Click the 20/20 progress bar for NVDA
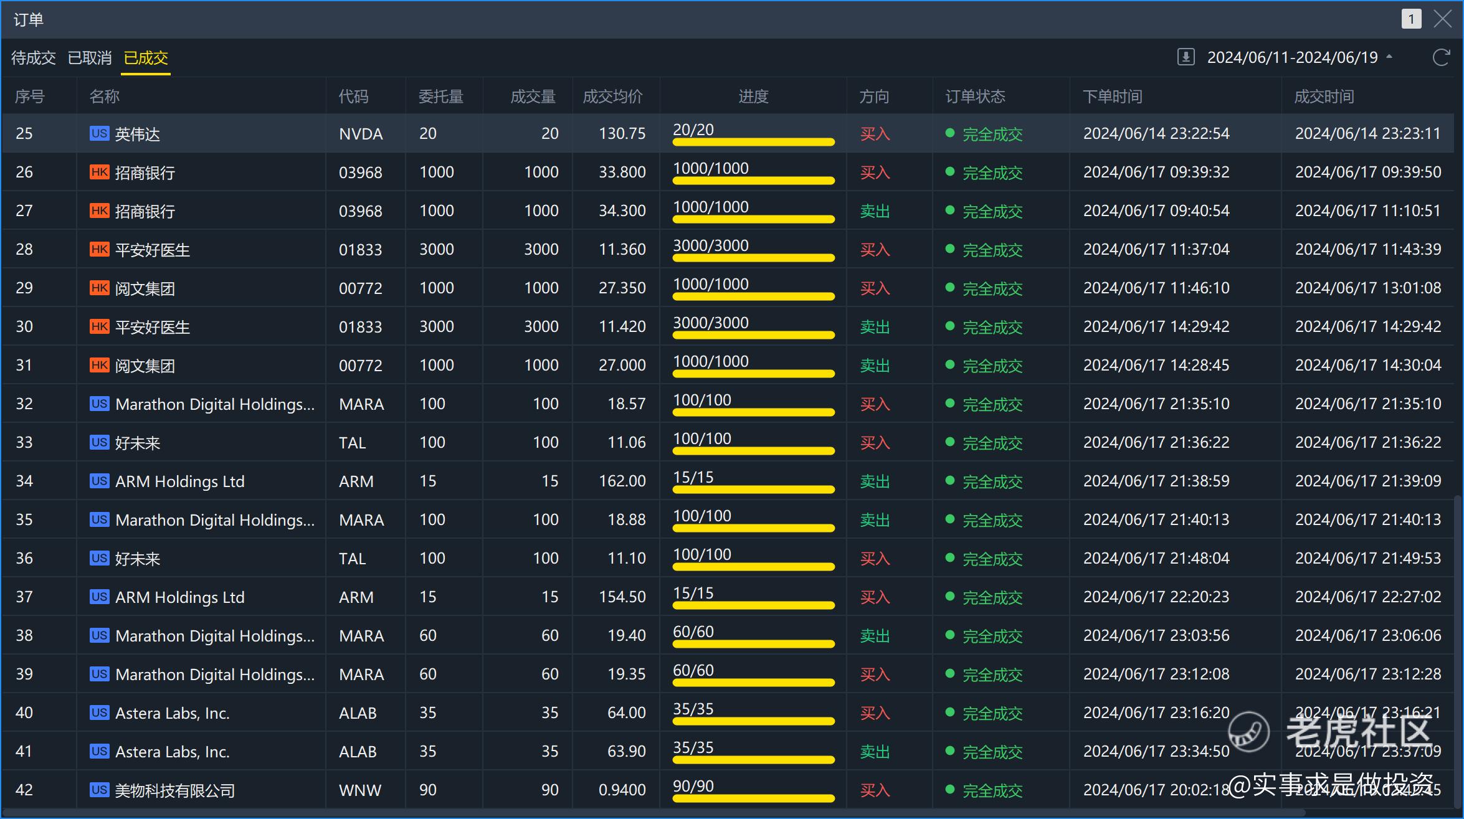This screenshot has width=1464, height=819. click(754, 143)
